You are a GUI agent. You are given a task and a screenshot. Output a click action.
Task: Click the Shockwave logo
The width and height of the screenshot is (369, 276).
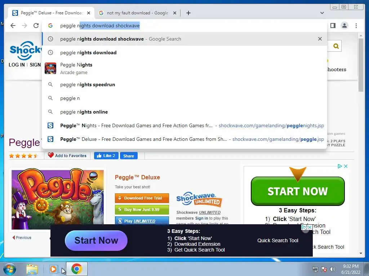point(25,50)
